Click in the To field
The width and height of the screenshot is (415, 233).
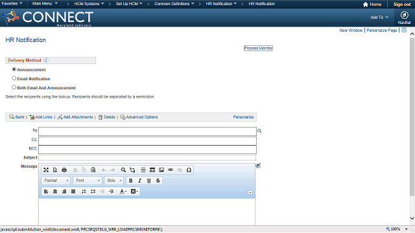pos(147,131)
